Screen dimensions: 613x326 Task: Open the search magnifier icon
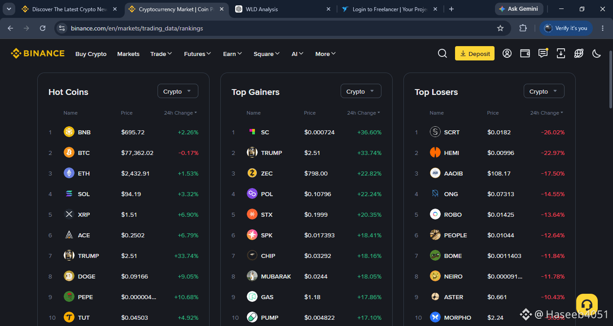(x=442, y=54)
